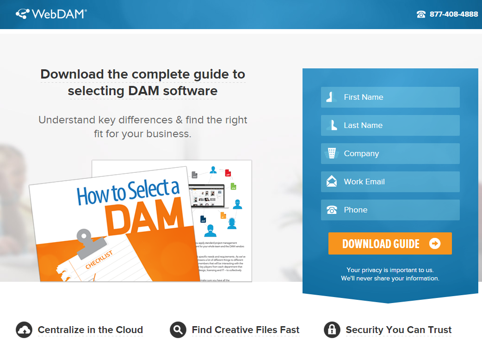Viewport: 482px width, 340px height.
Task: Click the person icon in Last Name field
Action: (331, 125)
